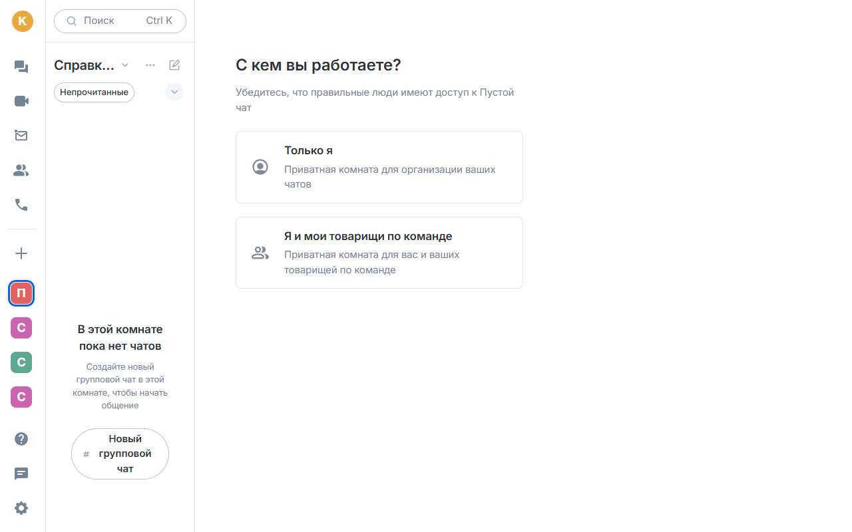Open the three-dots more options menu
The height and width of the screenshot is (532, 852).
[x=150, y=65]
